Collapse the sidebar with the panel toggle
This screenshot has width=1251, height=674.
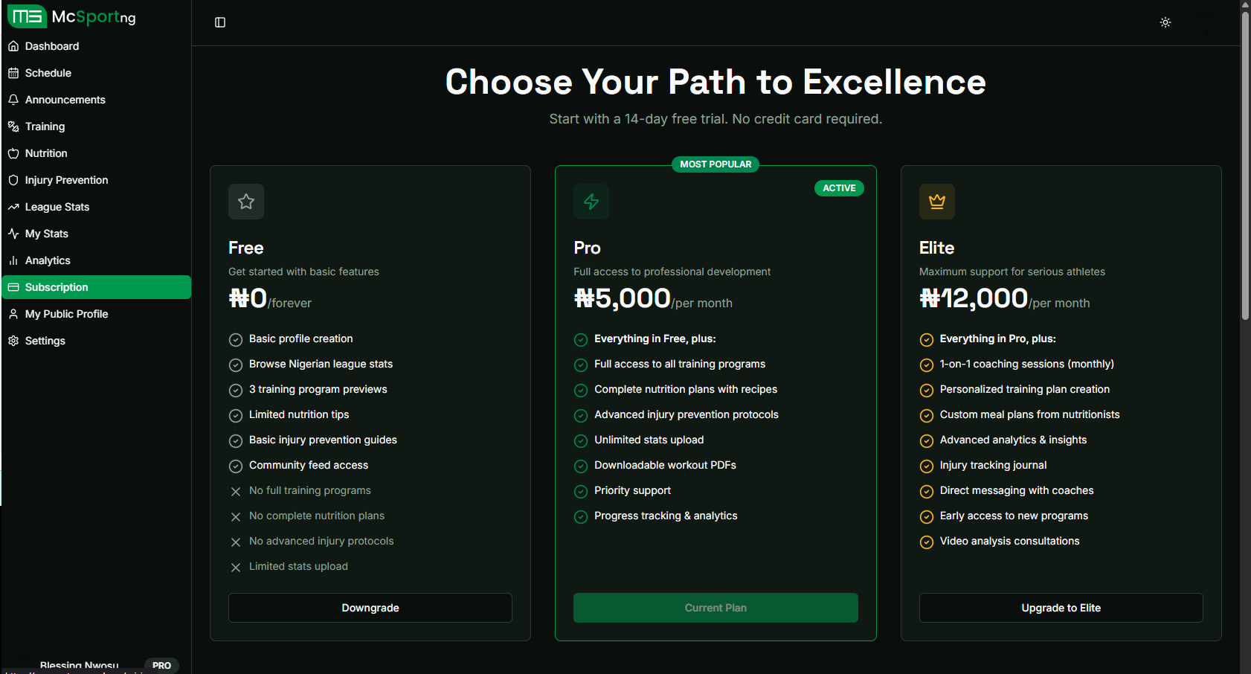(x=219, y=22)
